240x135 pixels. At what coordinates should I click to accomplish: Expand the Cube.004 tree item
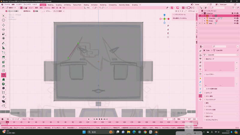pos(205,18)
